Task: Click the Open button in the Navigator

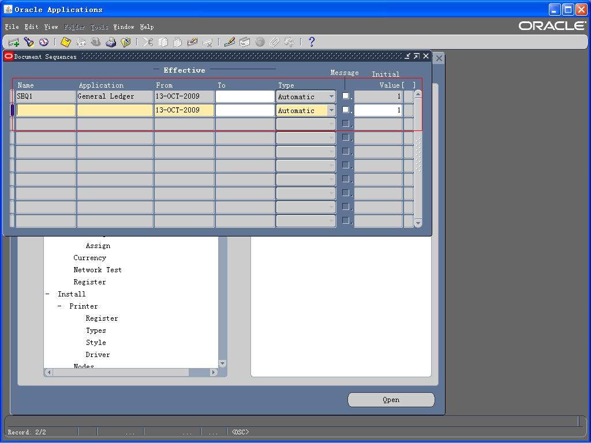Action: pos(391,400)
